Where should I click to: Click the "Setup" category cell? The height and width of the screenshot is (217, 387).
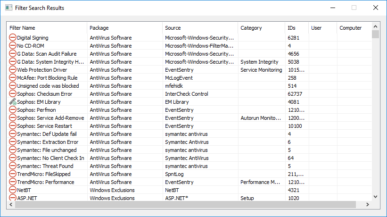[247, 198]
